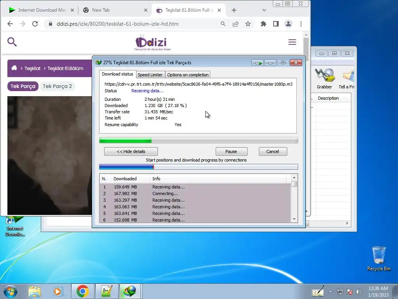Bookmark this page with star icon
Viewport: 398px width, 299px height.
(248, 24)
